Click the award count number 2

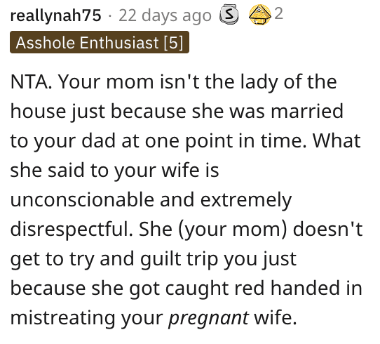(279, 13)
